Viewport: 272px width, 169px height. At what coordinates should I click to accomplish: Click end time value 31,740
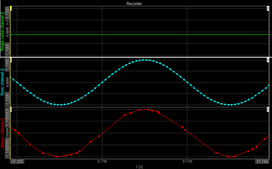point(262,162)
